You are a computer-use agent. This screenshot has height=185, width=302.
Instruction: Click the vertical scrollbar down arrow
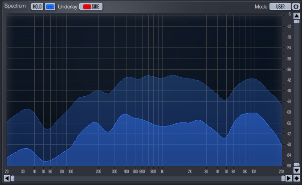coord(297,170)
